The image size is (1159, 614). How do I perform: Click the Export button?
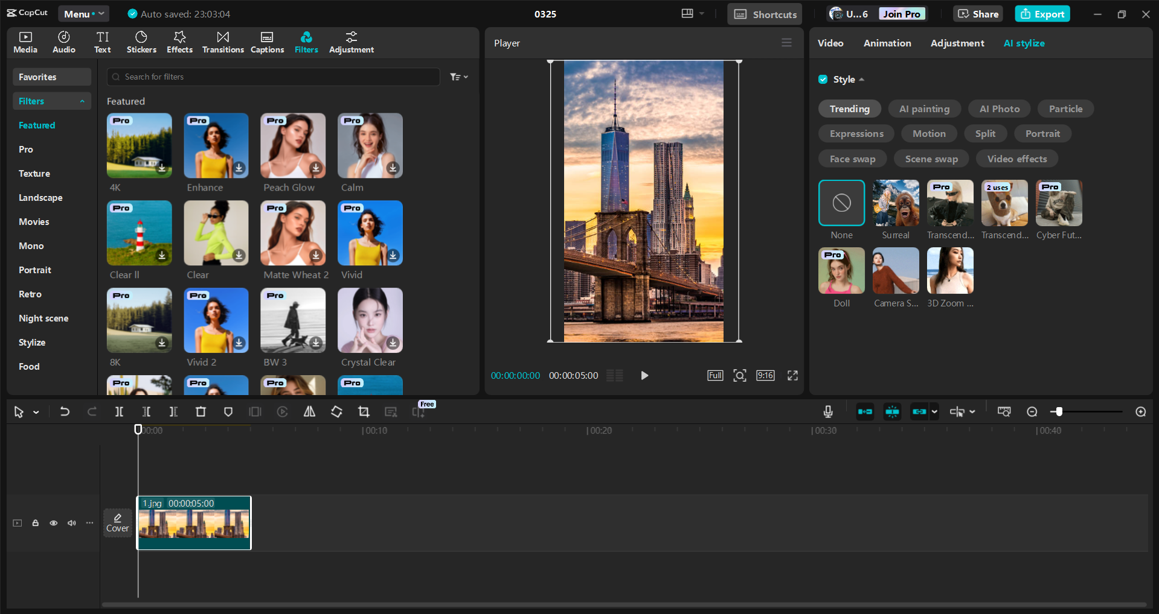pos(1042,13)
